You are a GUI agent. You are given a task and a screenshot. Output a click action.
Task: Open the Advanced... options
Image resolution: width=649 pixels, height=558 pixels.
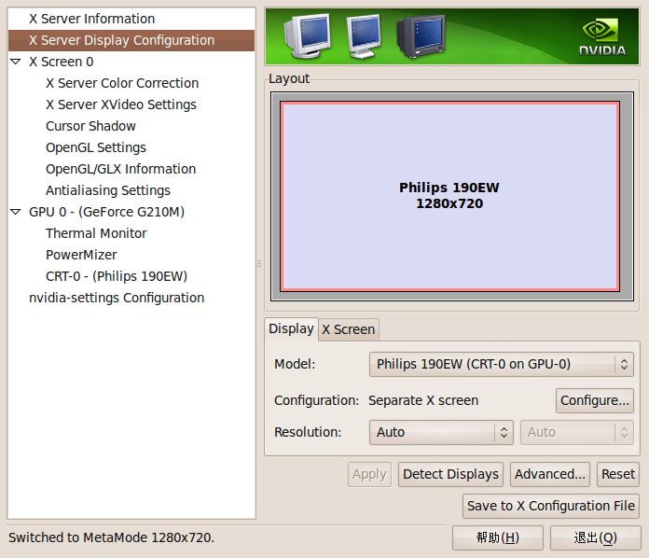click(x=549, y=474)
